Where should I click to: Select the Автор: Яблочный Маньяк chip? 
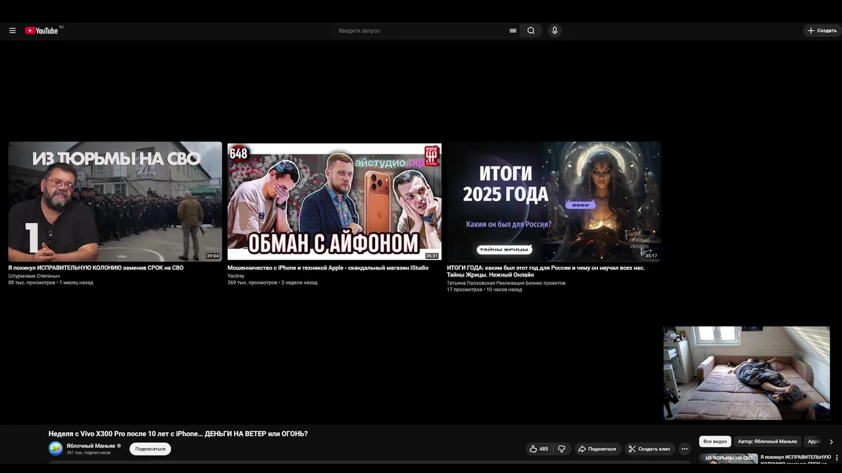click(767, 441)
